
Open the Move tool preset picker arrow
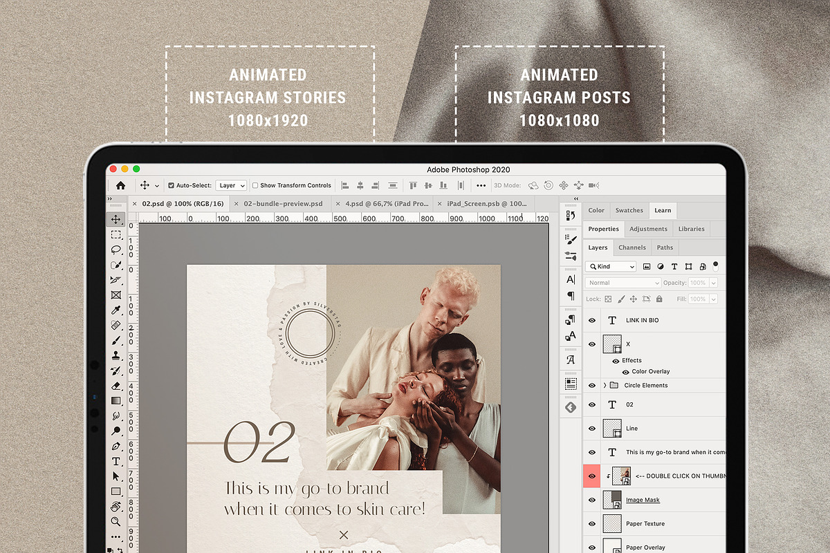[157, 186]
